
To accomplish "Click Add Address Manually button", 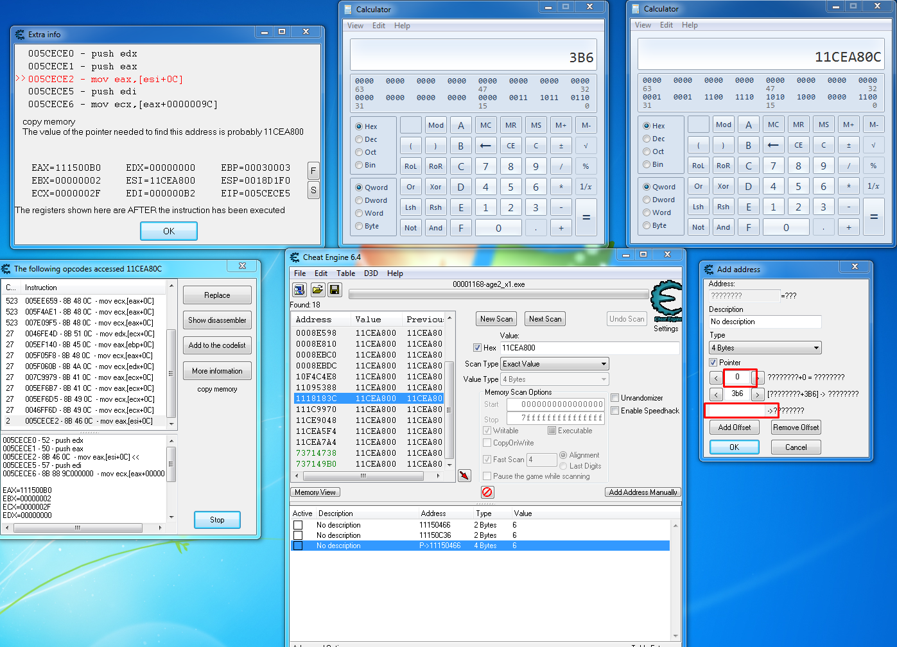I will point(643,492).
